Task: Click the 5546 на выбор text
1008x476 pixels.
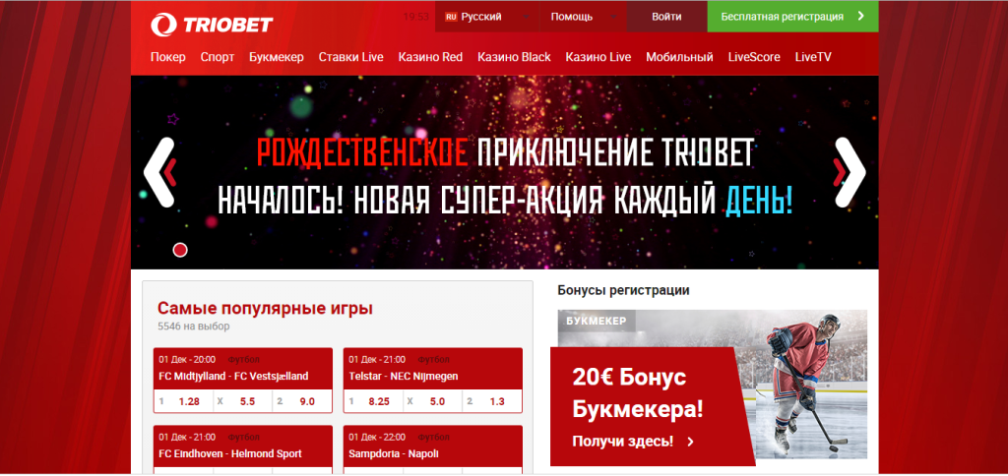Action: tap(194, 327)
